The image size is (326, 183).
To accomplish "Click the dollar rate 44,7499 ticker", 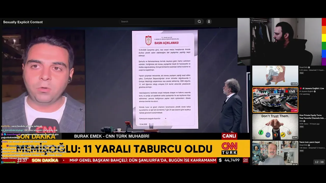I will tap(229, 160).
